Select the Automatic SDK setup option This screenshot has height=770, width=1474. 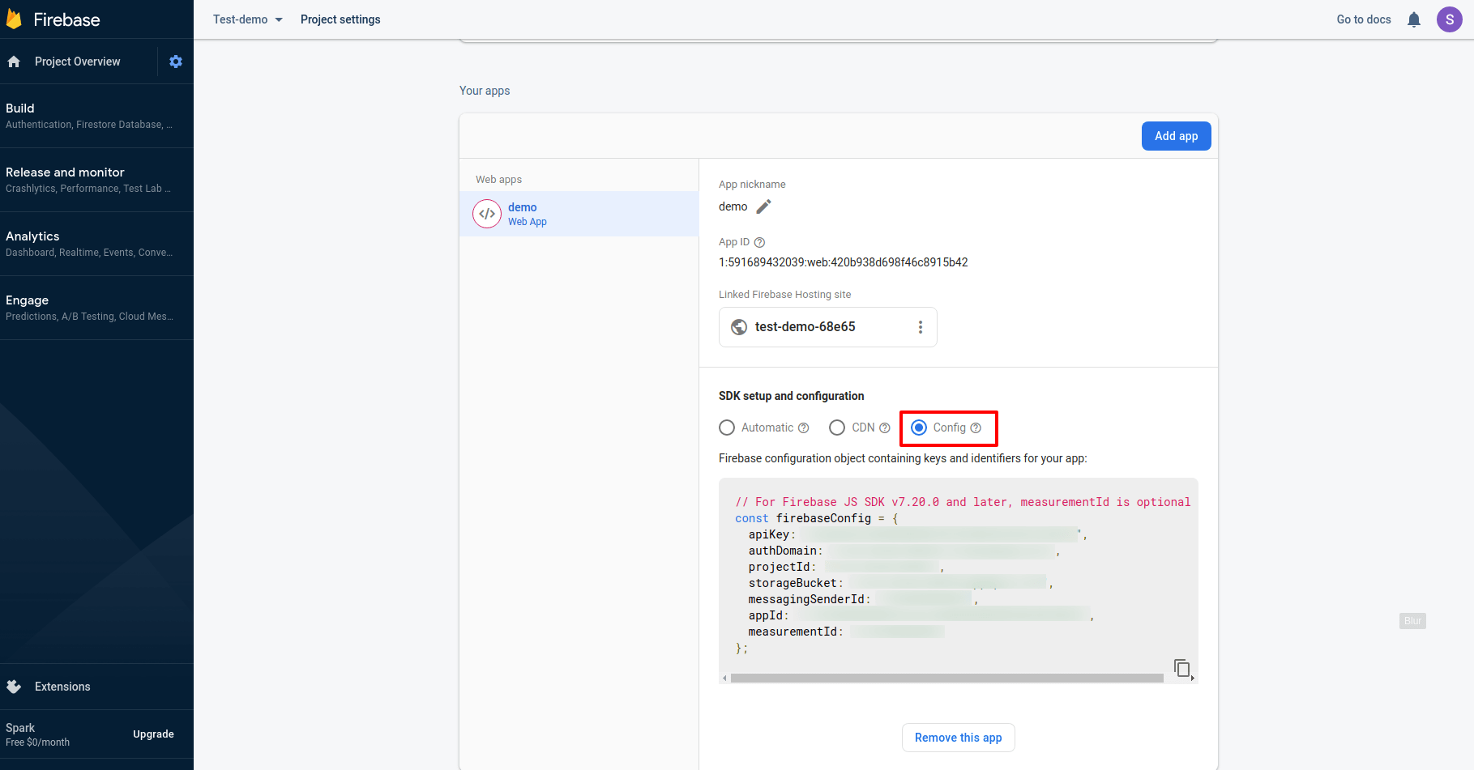(727, 428)
